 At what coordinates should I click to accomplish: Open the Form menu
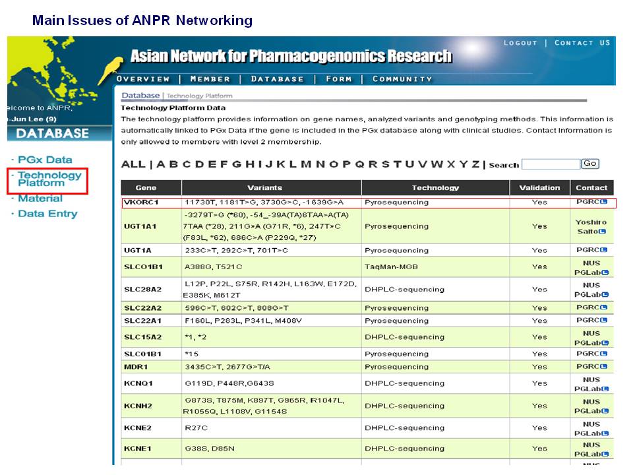(339, 79)
